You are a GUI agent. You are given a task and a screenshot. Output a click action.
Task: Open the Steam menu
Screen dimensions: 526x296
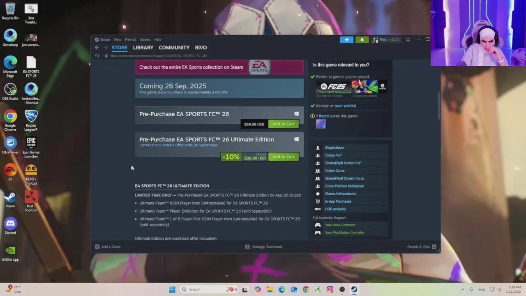tap(105, 39)
